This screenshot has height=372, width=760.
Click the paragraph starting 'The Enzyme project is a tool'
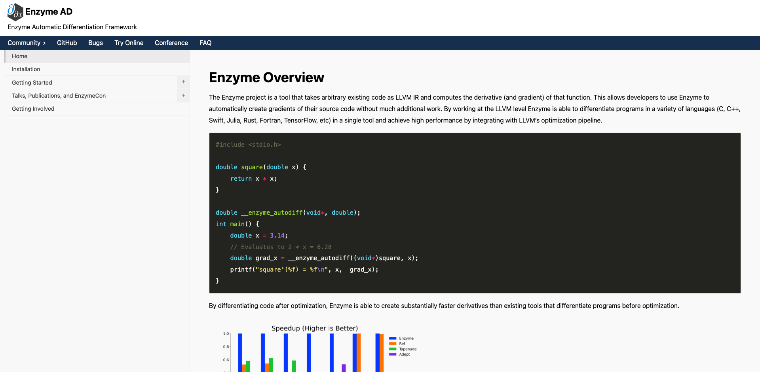475,109
